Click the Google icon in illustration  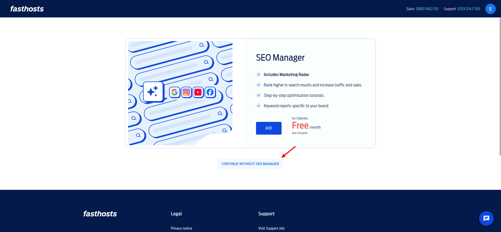(x=175, y=92)
